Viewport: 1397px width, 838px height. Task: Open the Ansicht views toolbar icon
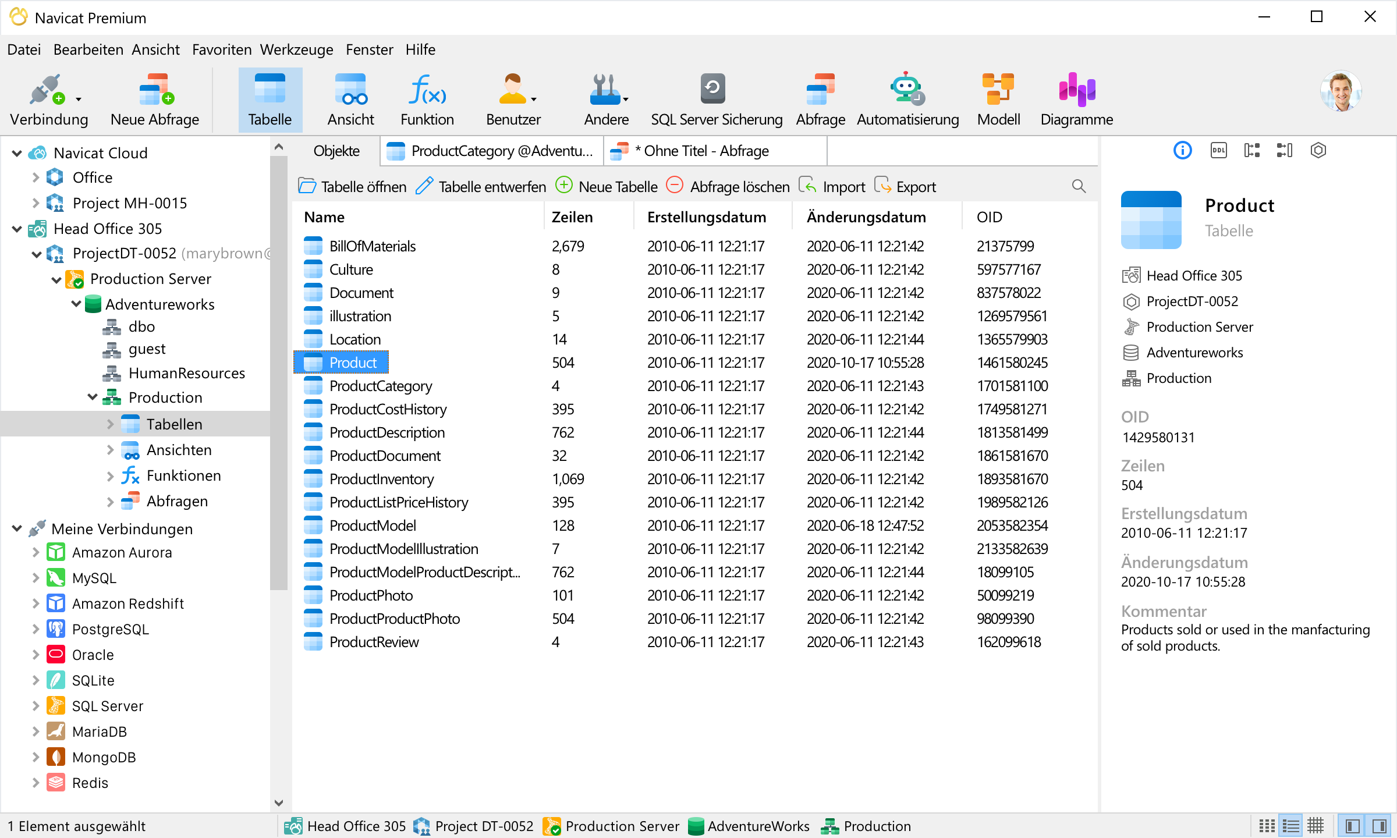point(350,100)
